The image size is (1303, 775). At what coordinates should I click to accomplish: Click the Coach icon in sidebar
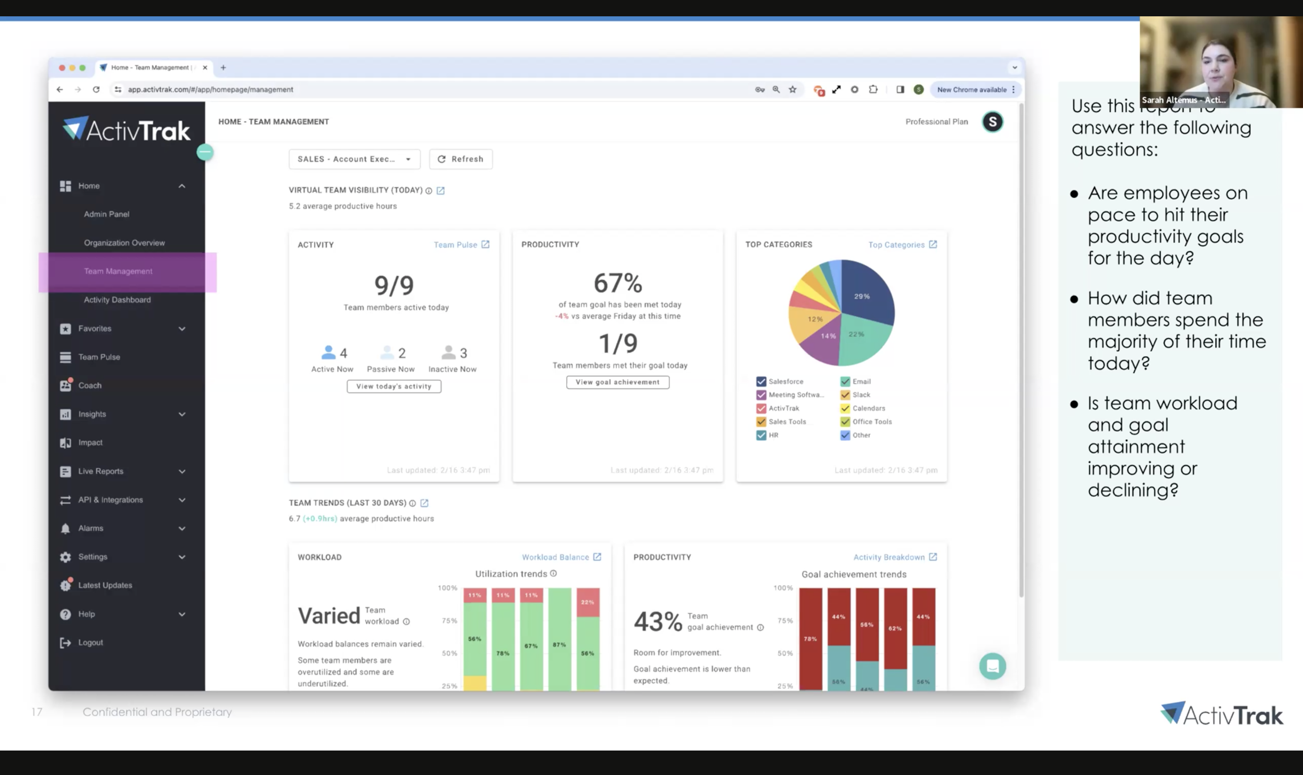tap(65, 385)
